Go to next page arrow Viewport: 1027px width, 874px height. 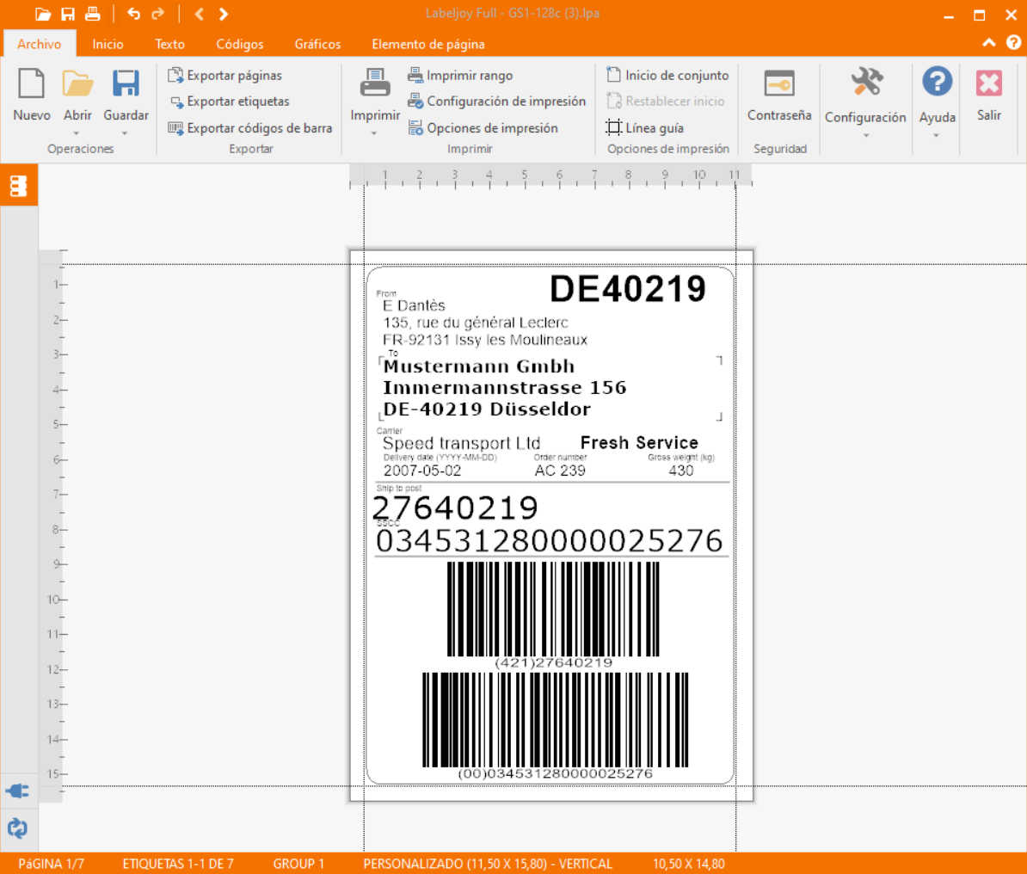click(224, 14)
